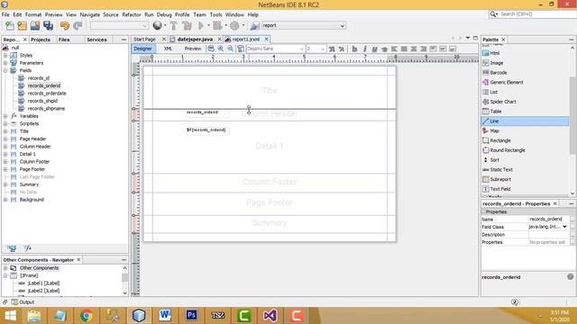Switch to Preview view
This screenshot has height=324, width=577.
point(193,49)
